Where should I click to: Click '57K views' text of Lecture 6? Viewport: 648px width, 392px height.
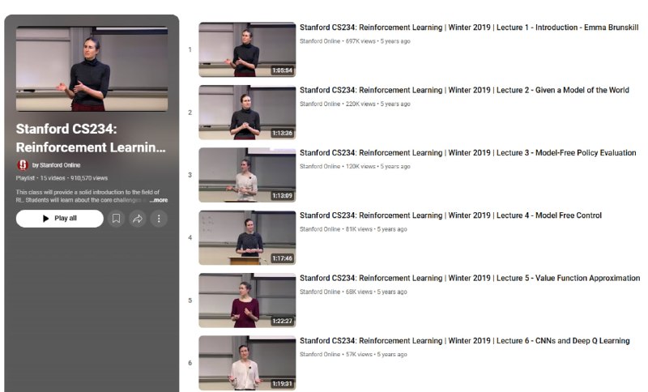coord(359,355)
